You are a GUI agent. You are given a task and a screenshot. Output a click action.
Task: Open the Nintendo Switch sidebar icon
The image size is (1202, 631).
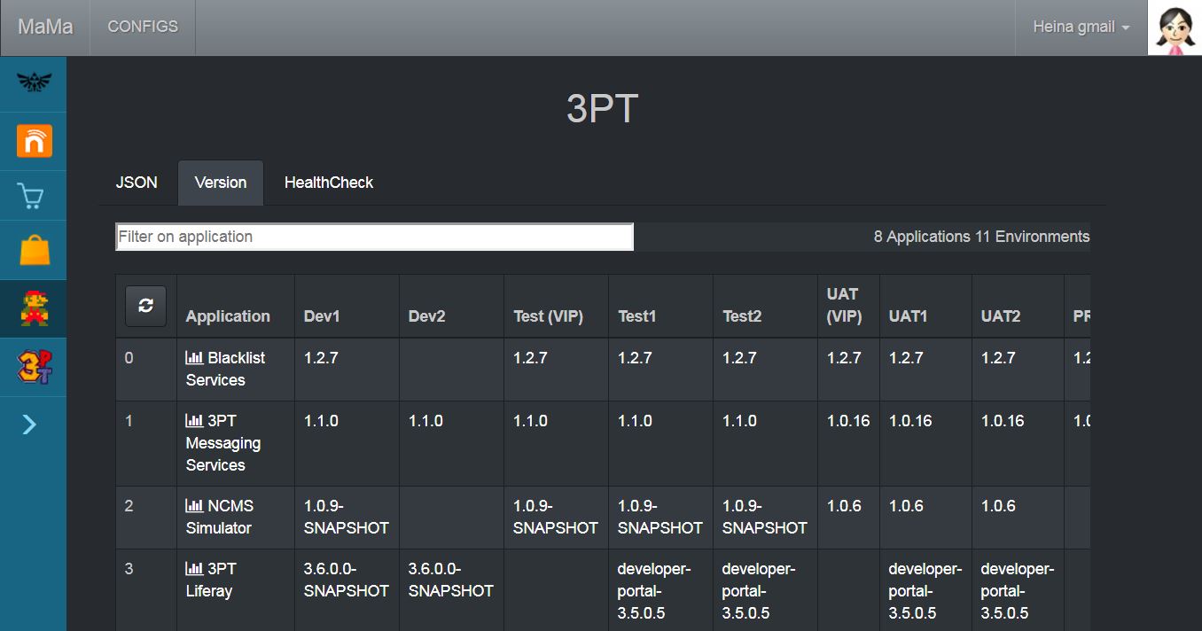(33, 141)
